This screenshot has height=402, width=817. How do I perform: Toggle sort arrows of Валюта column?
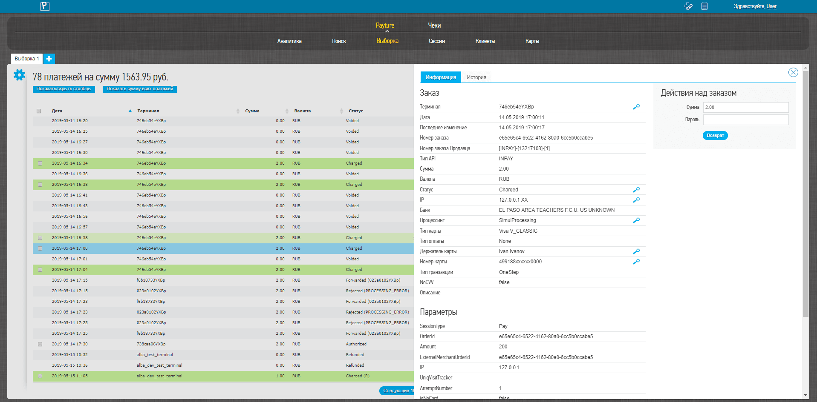341,111
